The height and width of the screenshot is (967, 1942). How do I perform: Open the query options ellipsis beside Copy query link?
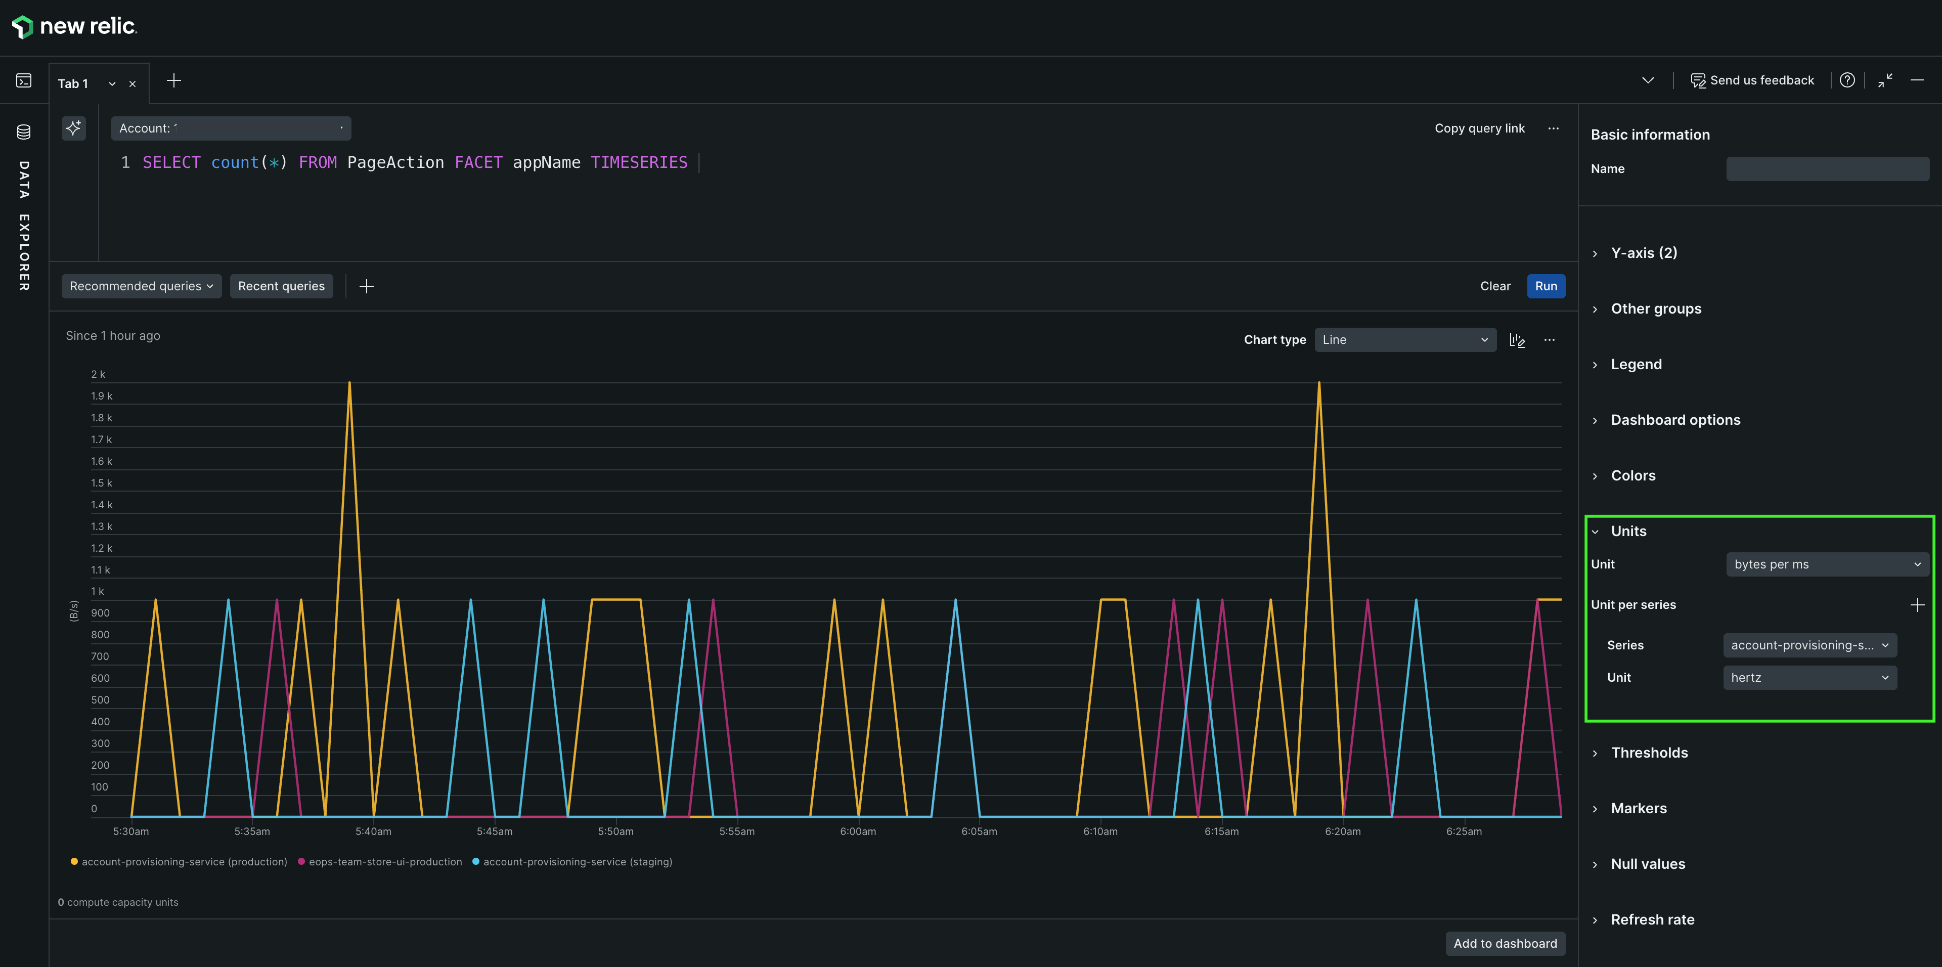[1553, 128]
